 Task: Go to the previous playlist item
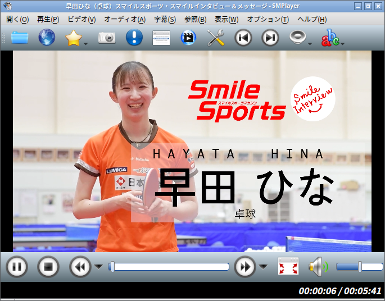tap(243, 38)
